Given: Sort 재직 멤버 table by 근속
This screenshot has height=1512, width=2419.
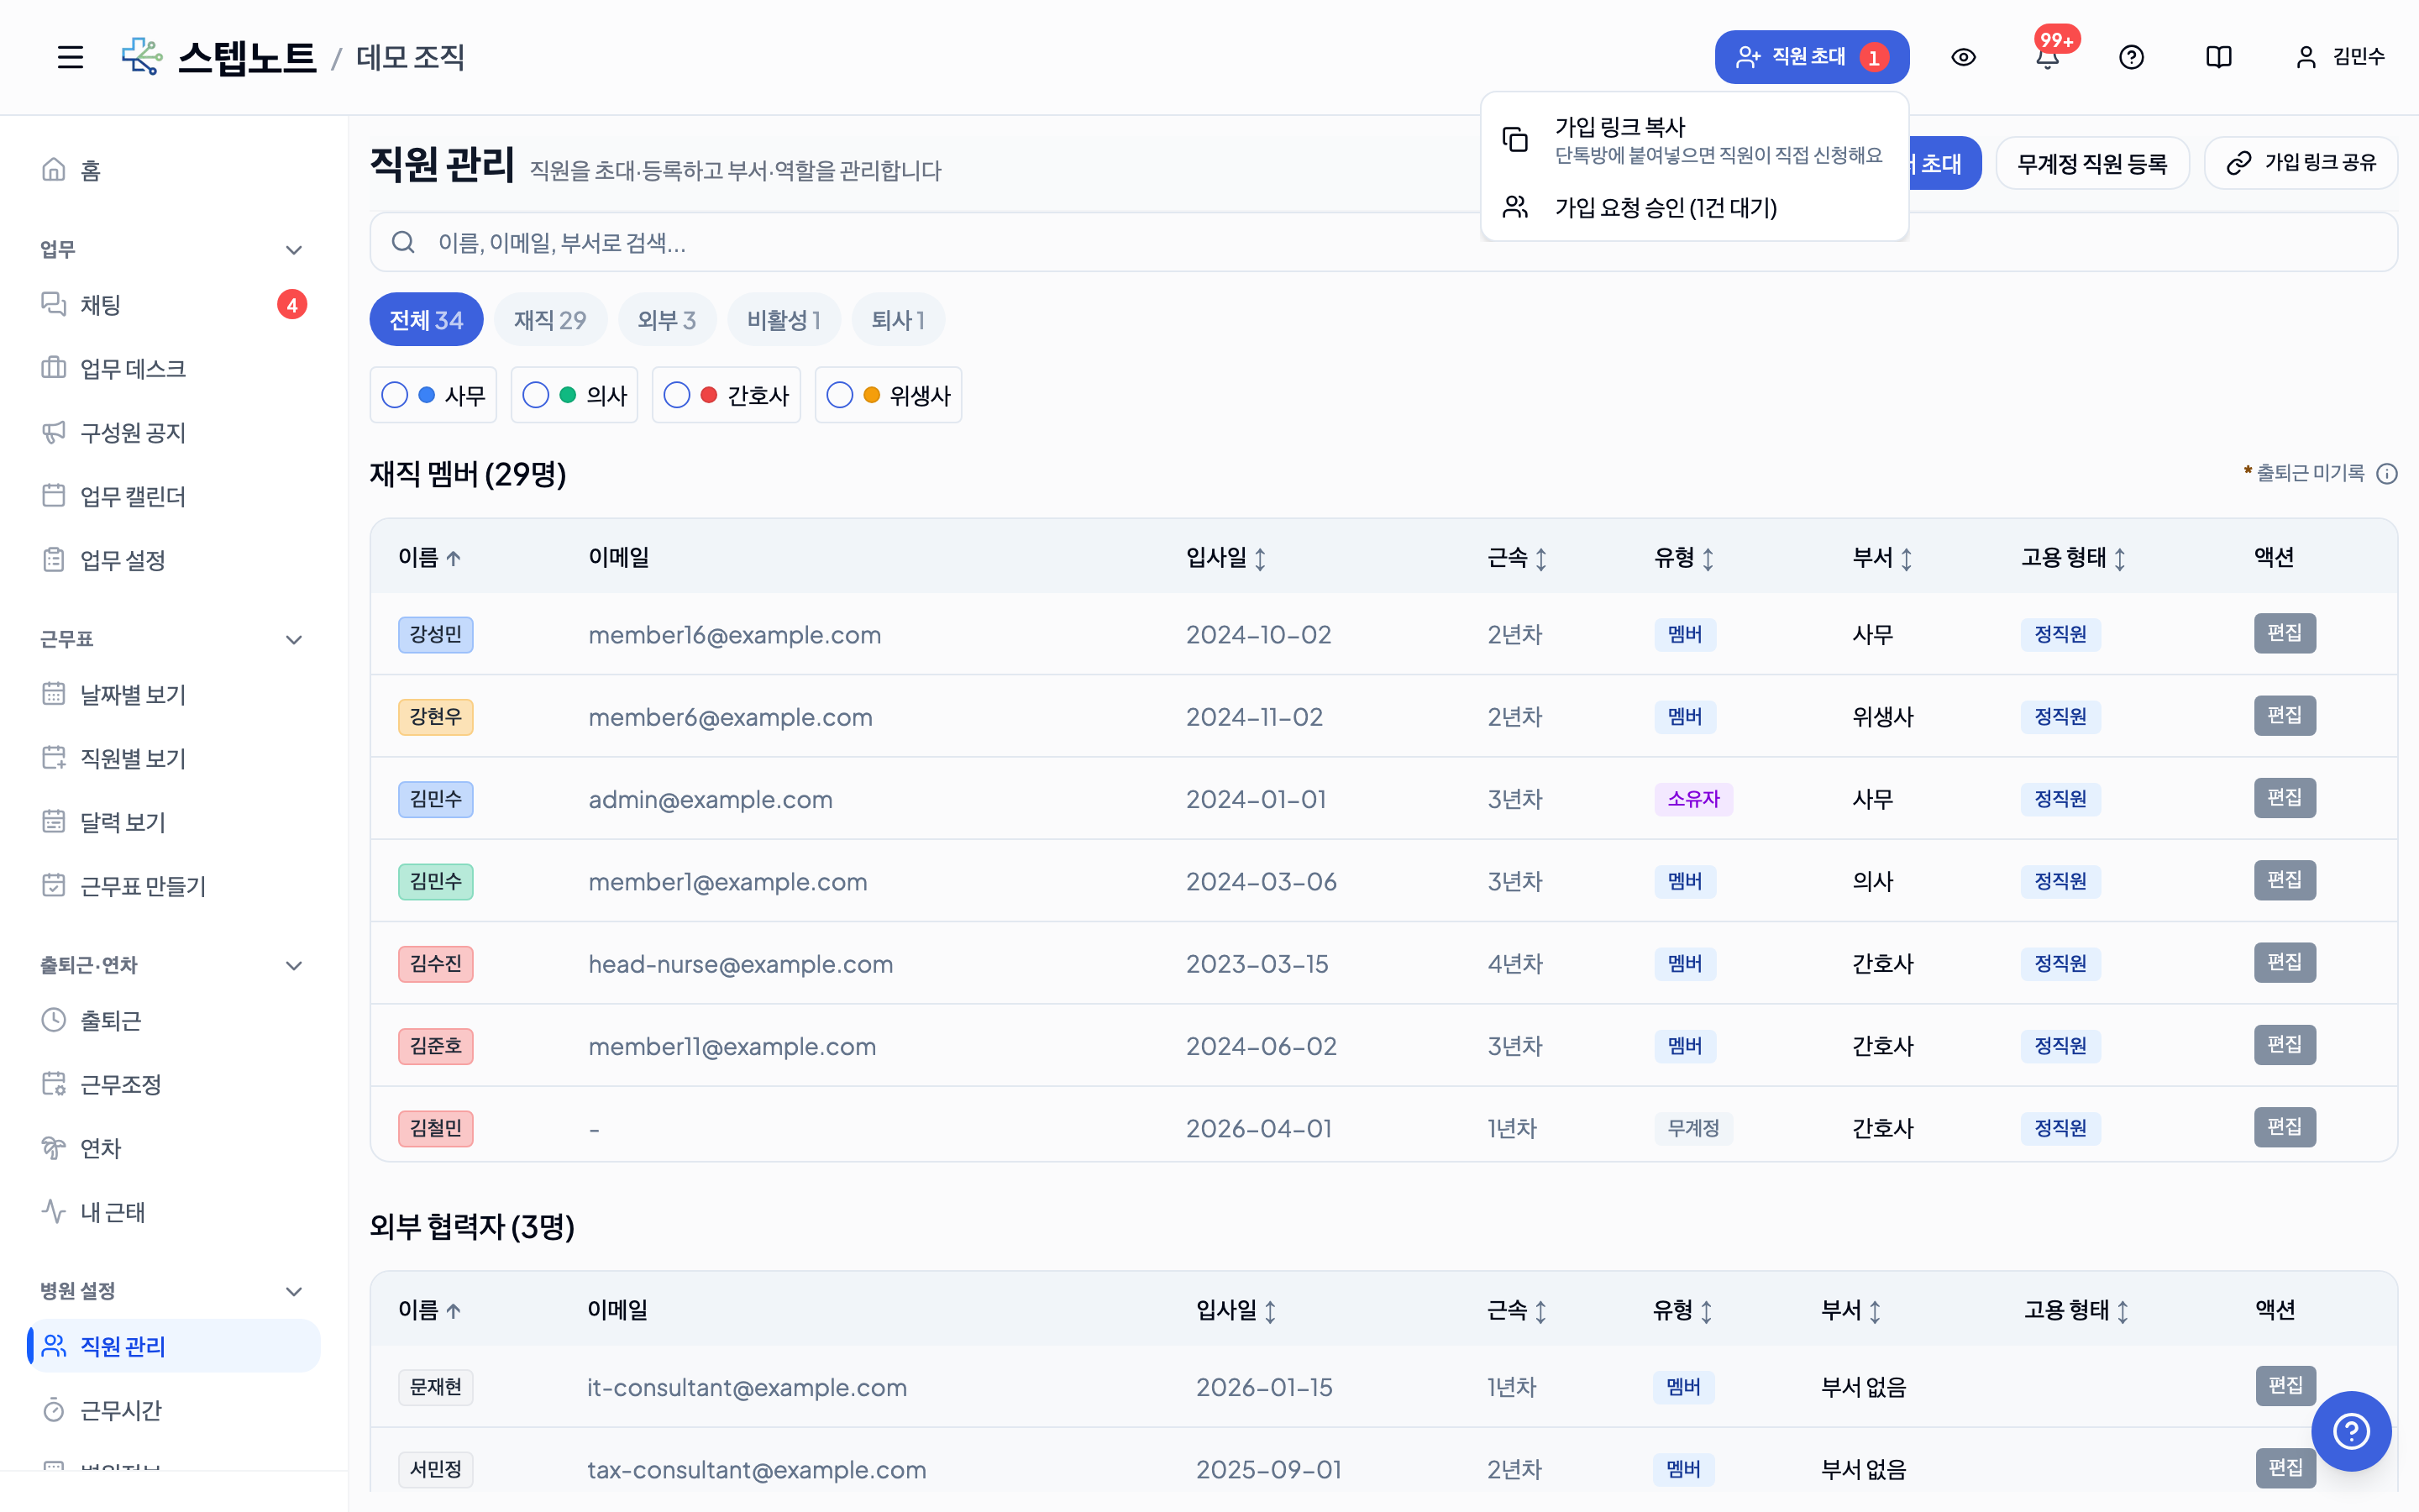Looking at the screenshot, I should click(1518, 557).
